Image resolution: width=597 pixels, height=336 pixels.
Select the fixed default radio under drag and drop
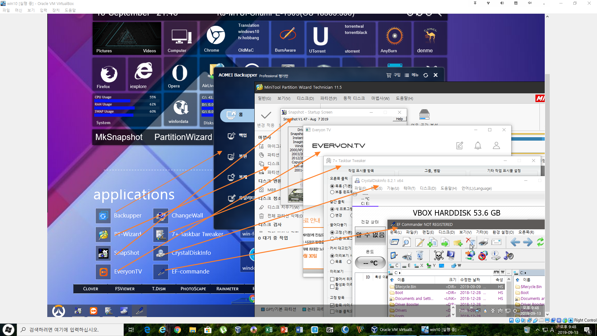pyautogui.click(x=332, y=232)
